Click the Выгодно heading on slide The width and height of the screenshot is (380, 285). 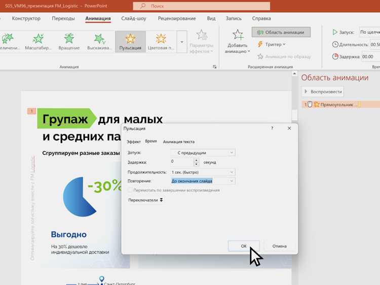point(68,235)
